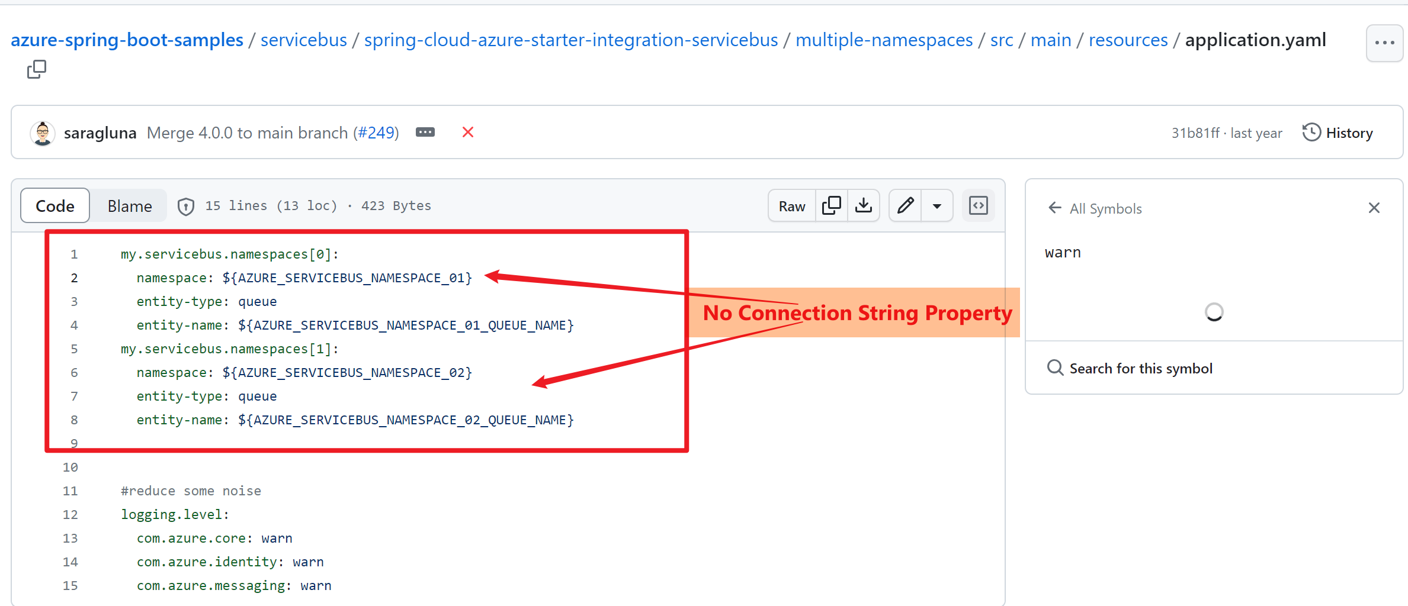Image resolution: width=1408 pixels, height=606 pixels.
Task: Click the red X commit status indicator
Action: 467,132
